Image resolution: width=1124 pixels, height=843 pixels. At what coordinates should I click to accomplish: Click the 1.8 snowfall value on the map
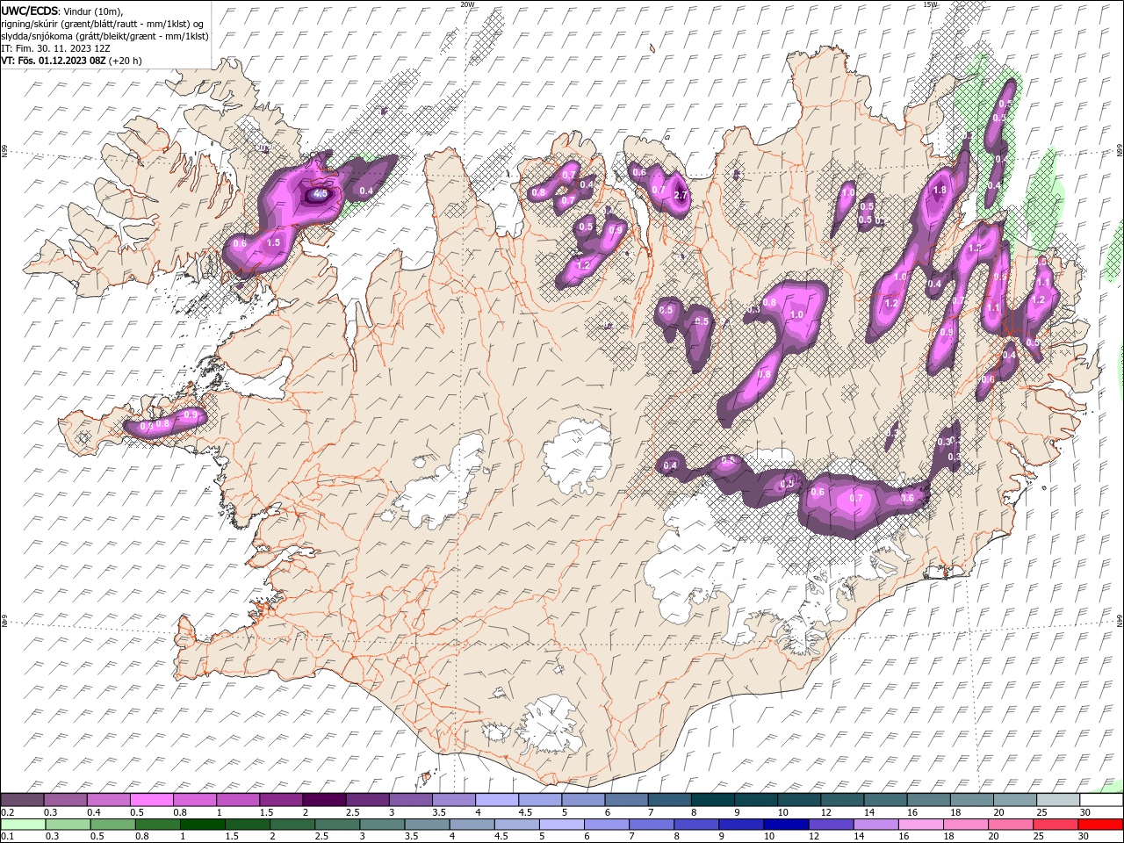point(940,190)
